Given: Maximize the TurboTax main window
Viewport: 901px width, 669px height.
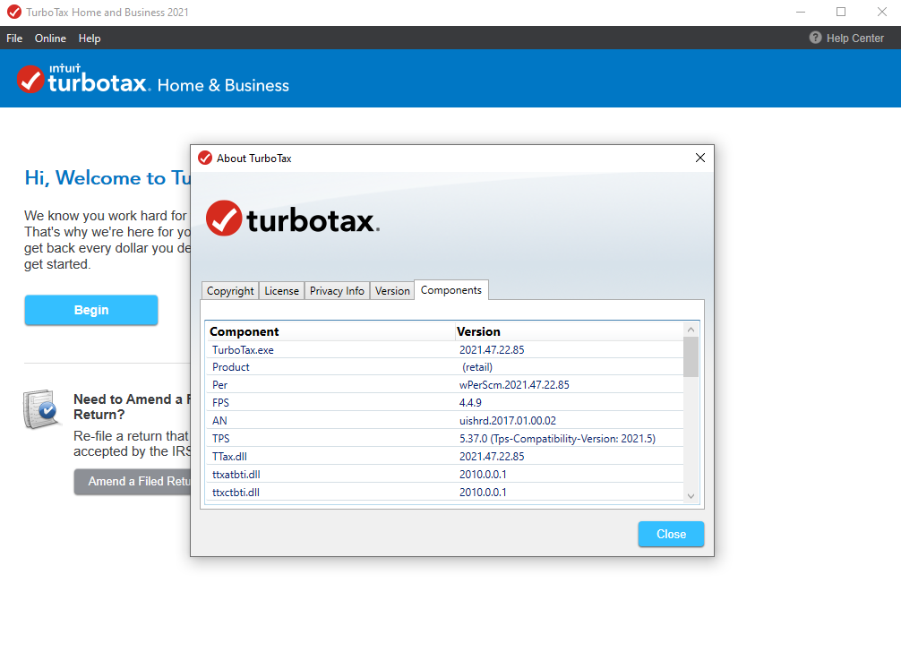Looking at the screenshot, I should tap(841, 12).
